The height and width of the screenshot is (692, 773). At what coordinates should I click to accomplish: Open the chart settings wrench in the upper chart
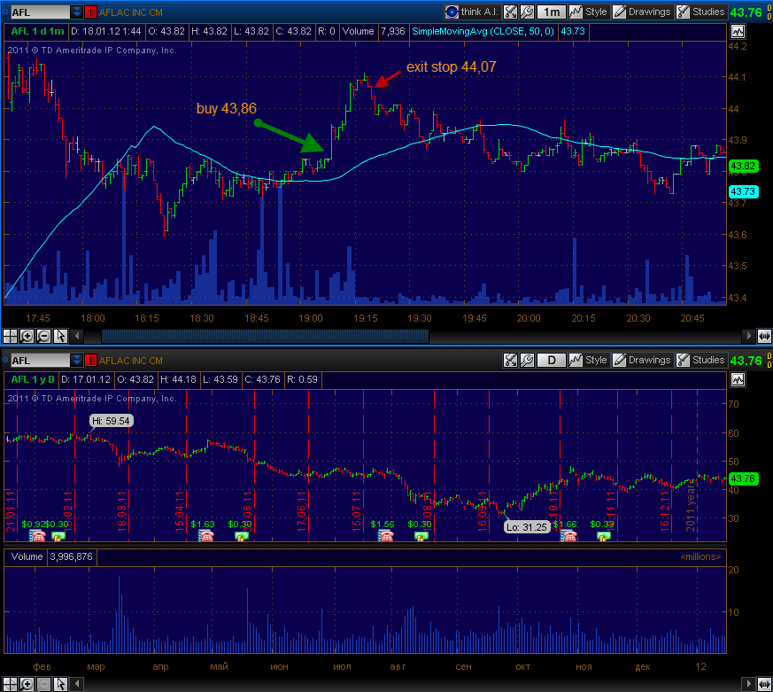click(x=527, y=12)
